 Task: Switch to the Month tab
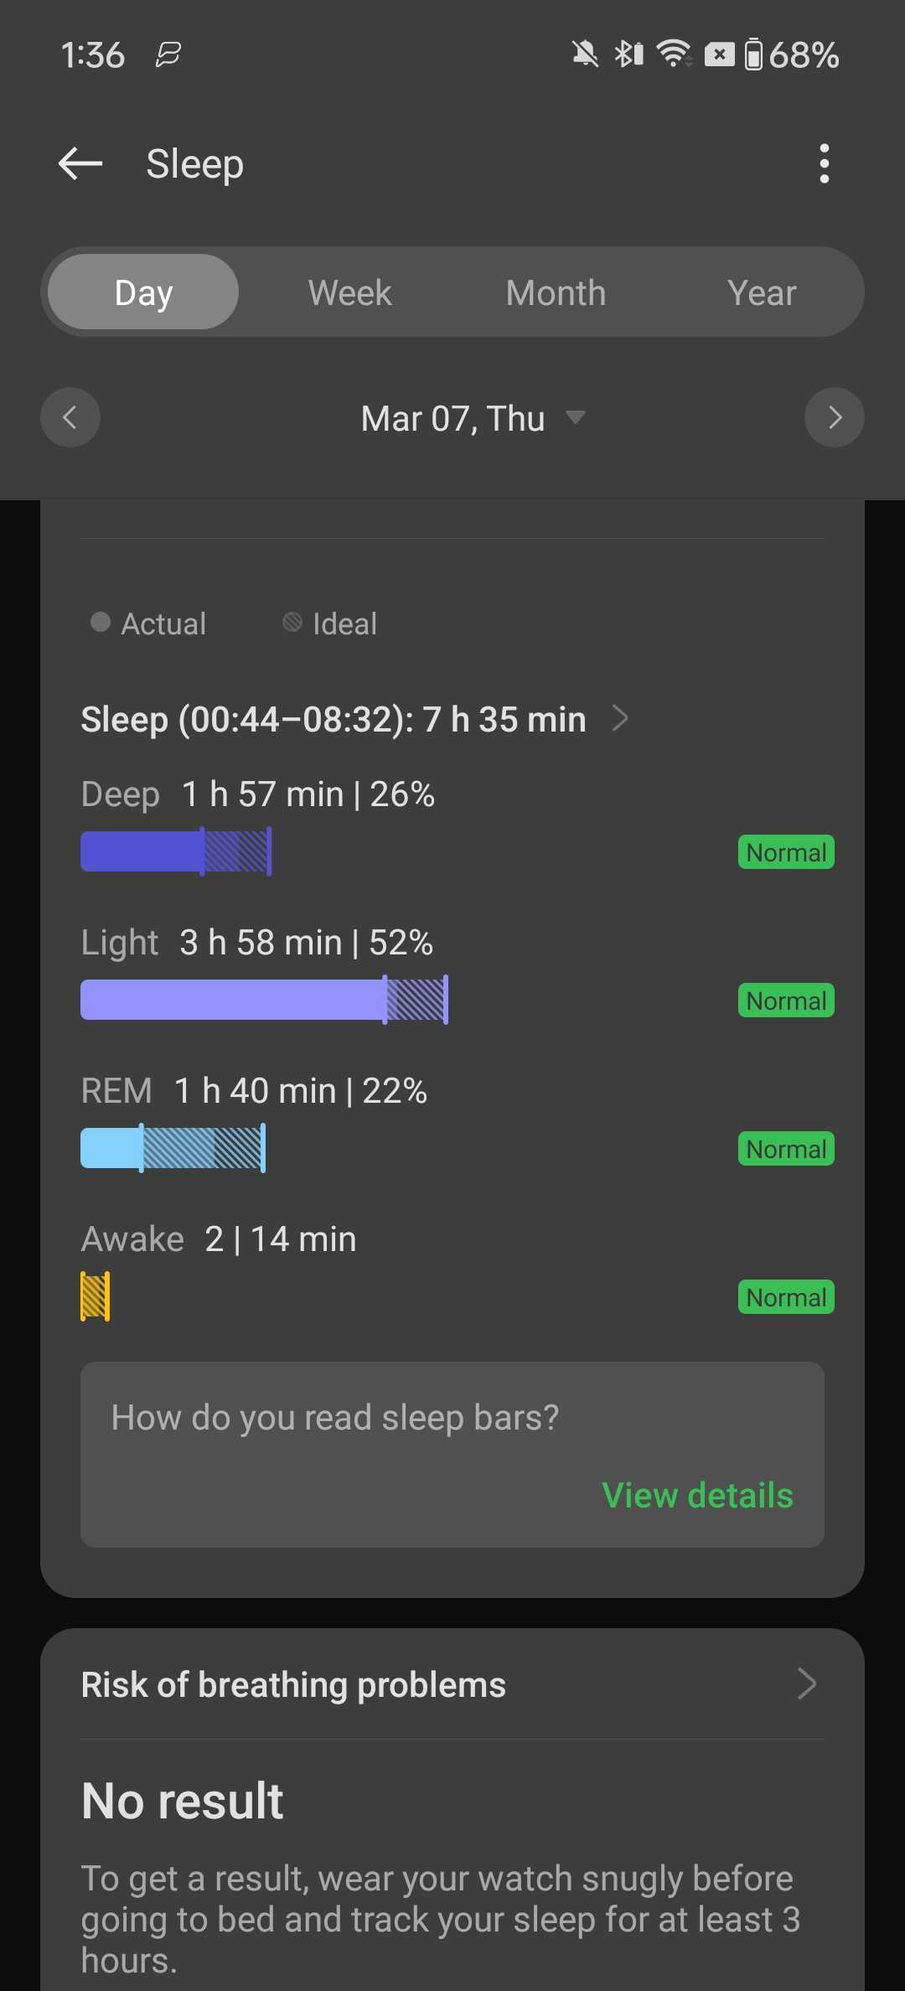coord(556,292)
